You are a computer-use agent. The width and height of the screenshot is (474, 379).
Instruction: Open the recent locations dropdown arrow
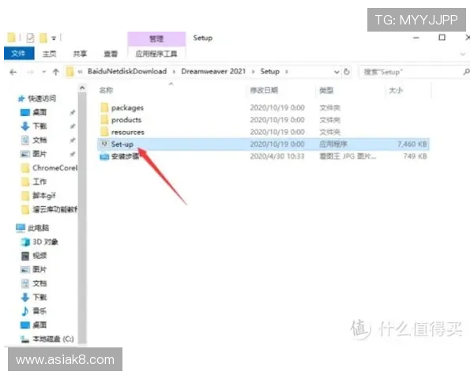(43, 71)
